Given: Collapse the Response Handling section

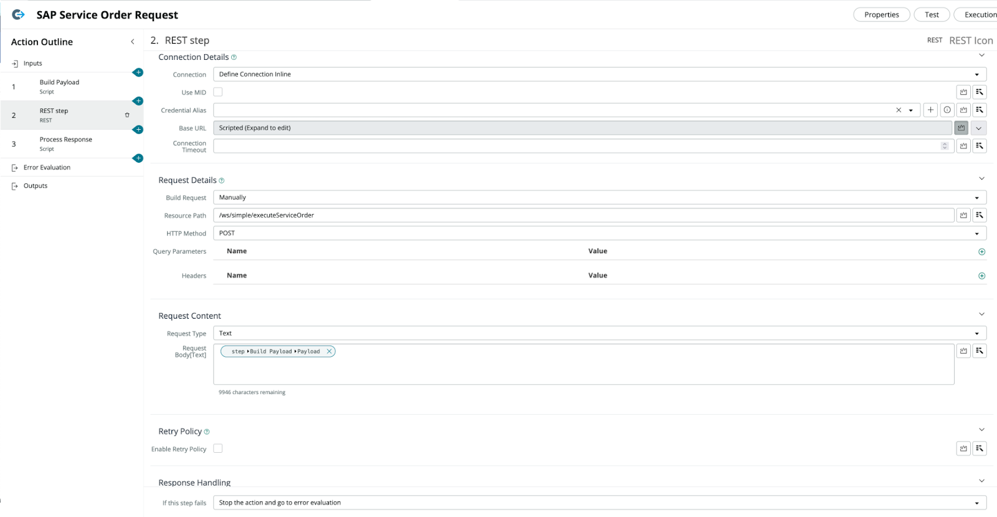Looking at the screenshot, I should click(x=981, y=481).
